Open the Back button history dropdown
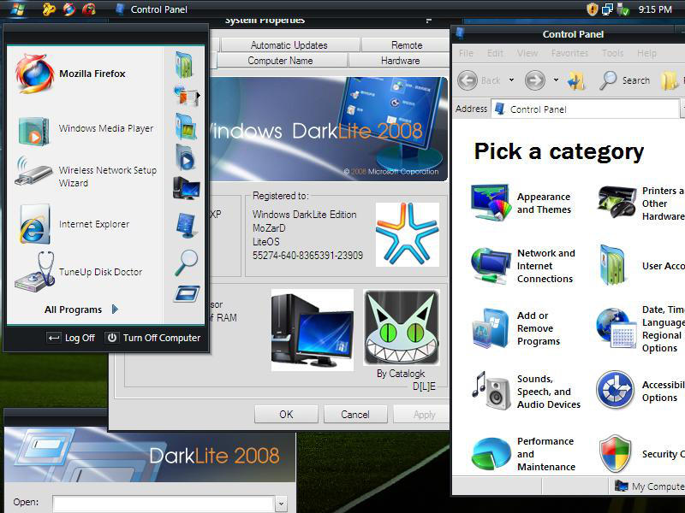The height and width of the screenshot is (513, 685). tap(511, 80)
